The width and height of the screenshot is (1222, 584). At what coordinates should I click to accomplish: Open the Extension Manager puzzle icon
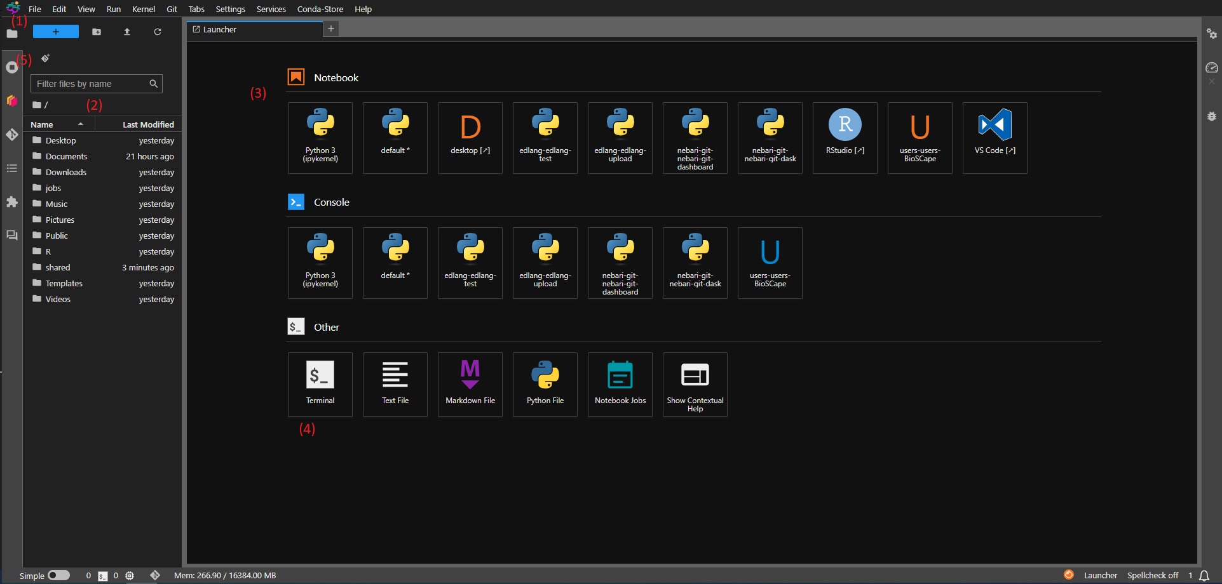click(12, 202)
